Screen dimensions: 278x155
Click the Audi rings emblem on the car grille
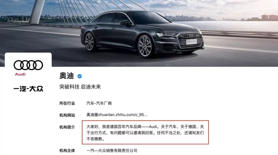190,36
